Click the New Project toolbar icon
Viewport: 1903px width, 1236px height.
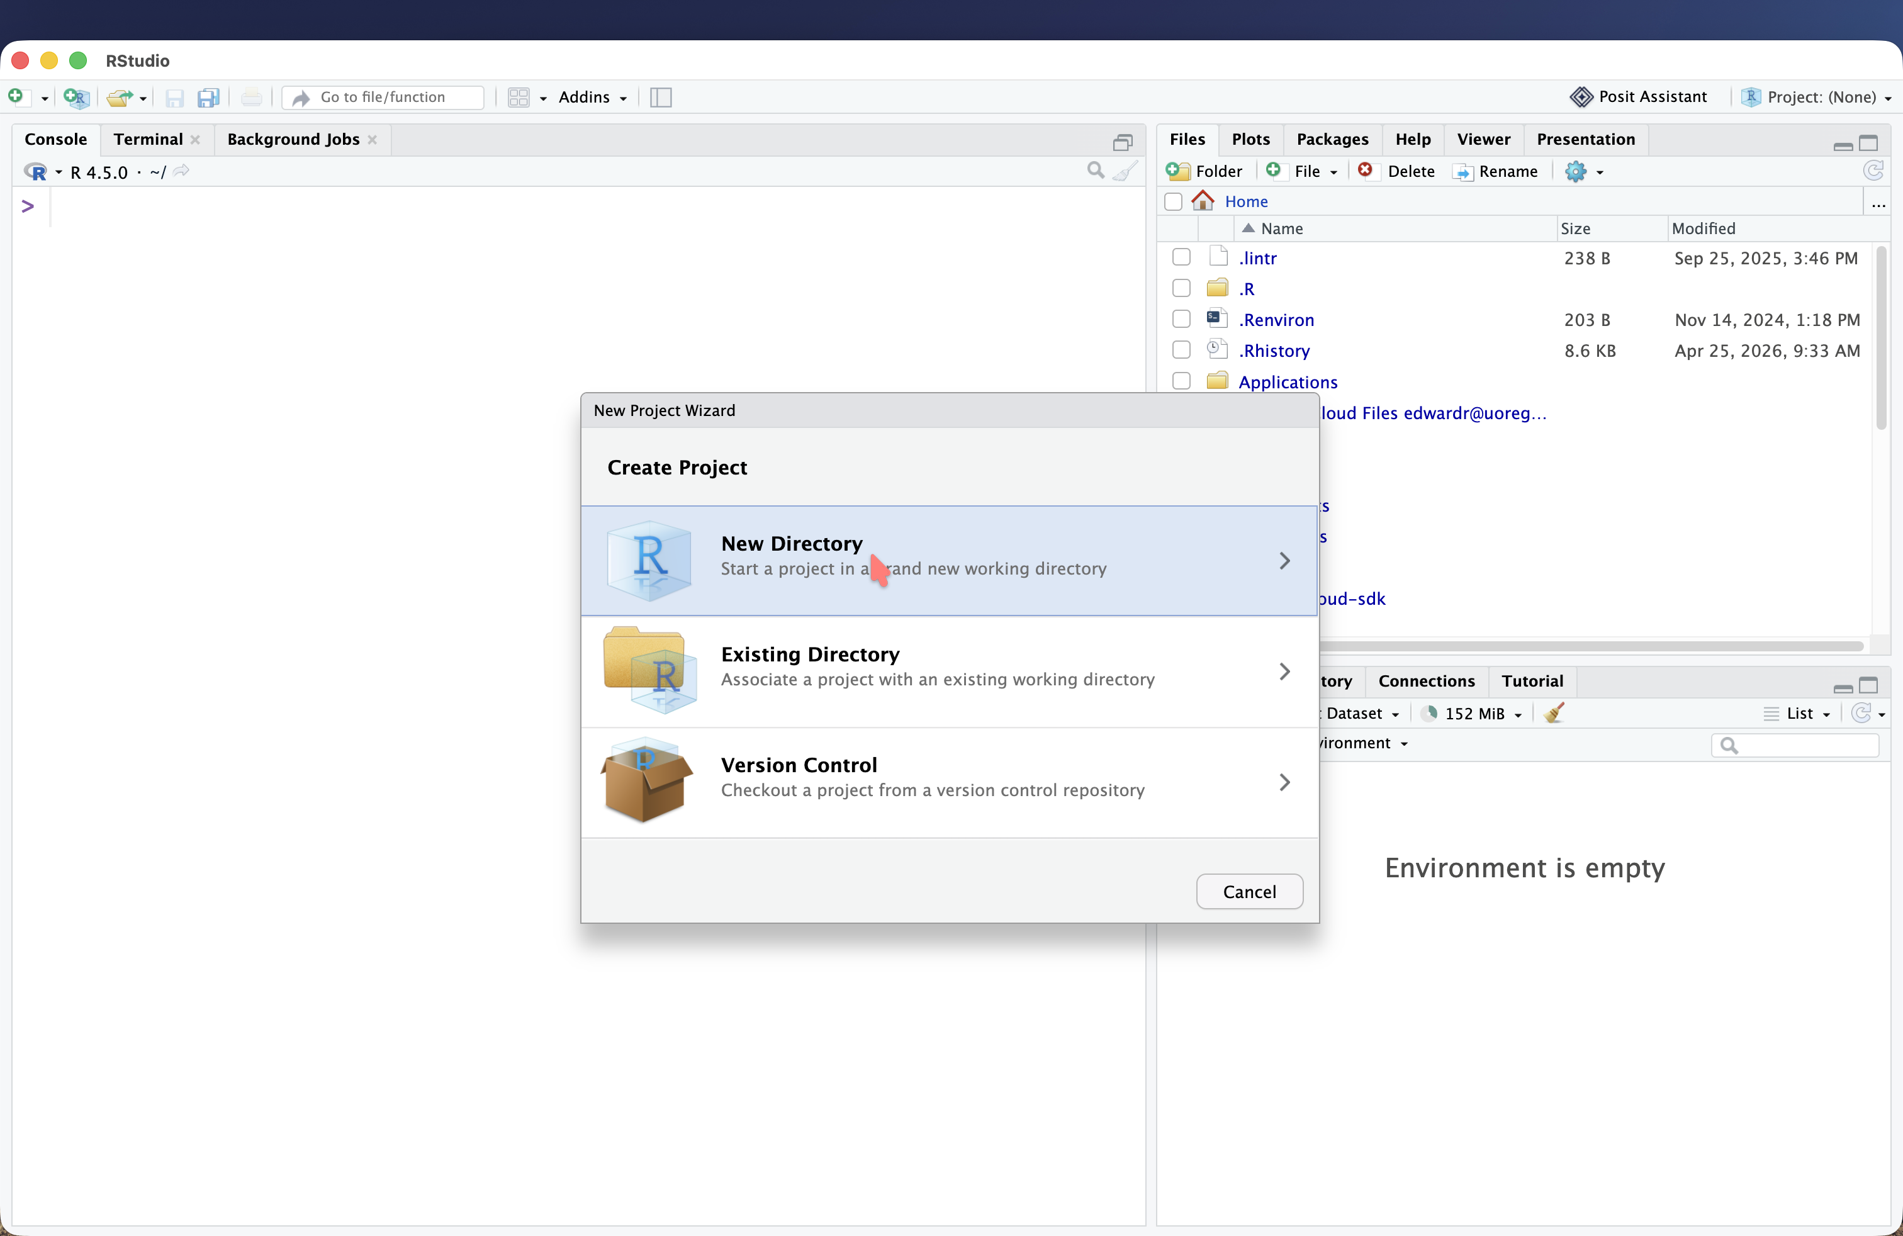tap(76, 98)
